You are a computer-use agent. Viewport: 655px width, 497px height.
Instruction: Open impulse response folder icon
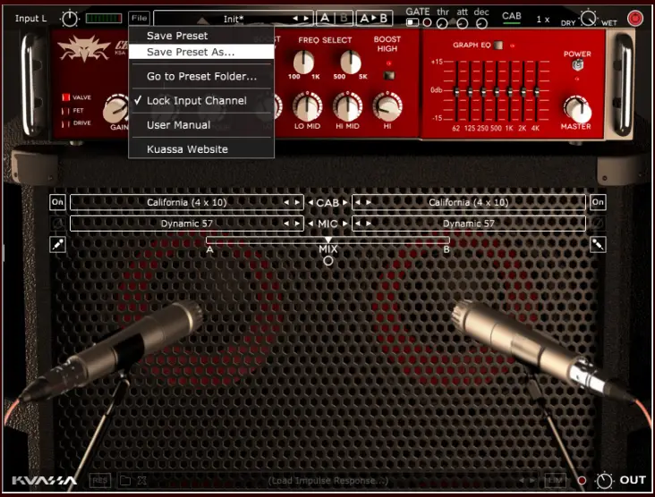click(125, 481)
